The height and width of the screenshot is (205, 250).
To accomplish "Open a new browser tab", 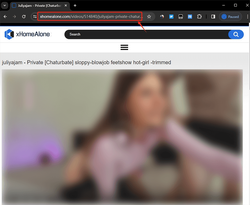I will point(75,5).
